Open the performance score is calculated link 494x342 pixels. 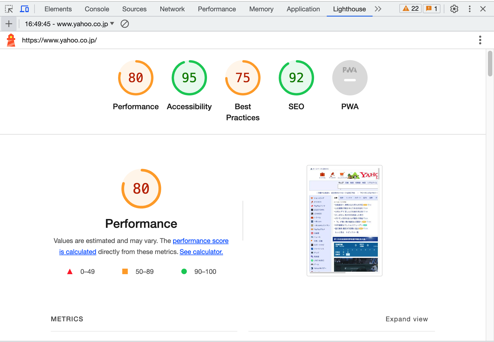point(201,241)
